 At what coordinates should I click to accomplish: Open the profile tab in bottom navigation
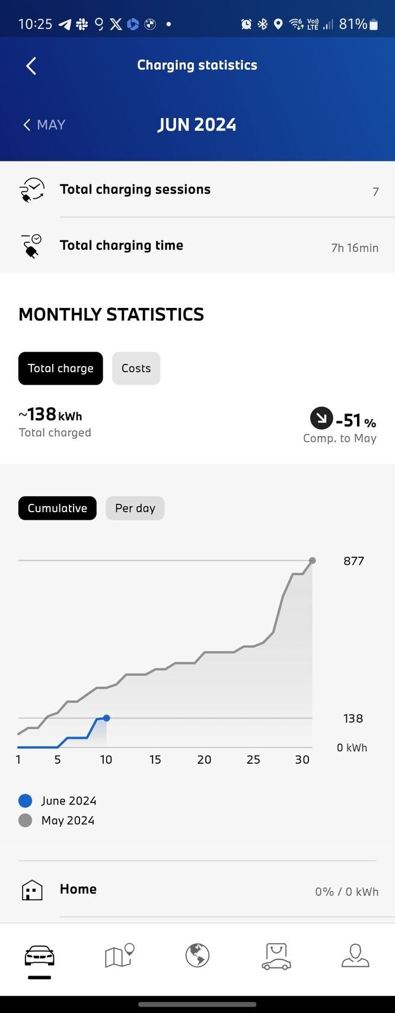pyautogui.click(x=355, y=955)
